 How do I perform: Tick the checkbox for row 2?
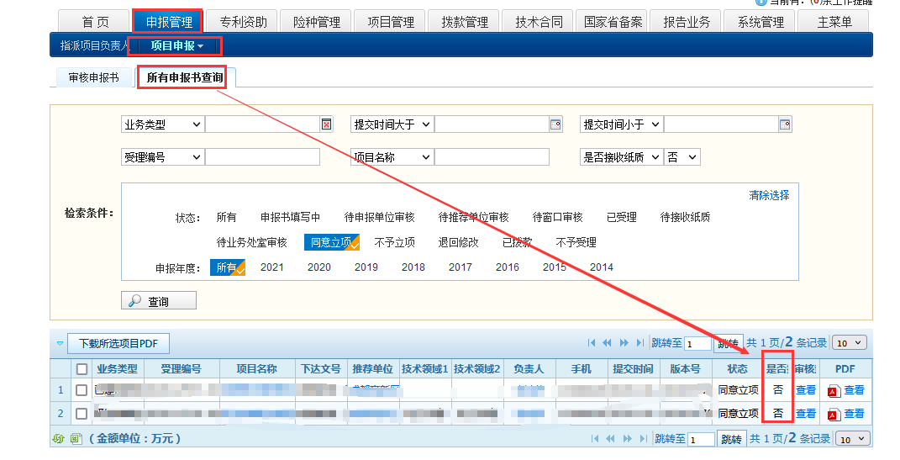click(x=82, y=414)
